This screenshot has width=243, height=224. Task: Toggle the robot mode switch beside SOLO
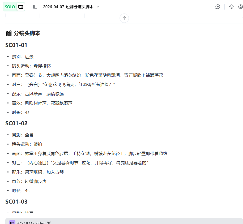coord(20,7)
